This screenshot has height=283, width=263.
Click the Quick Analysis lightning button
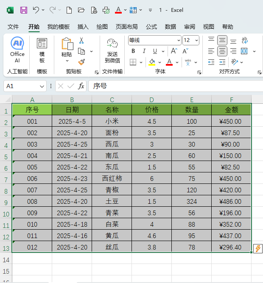(258, 249)
